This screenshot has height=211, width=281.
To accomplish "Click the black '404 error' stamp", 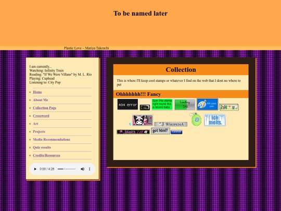I will [127, 104].
